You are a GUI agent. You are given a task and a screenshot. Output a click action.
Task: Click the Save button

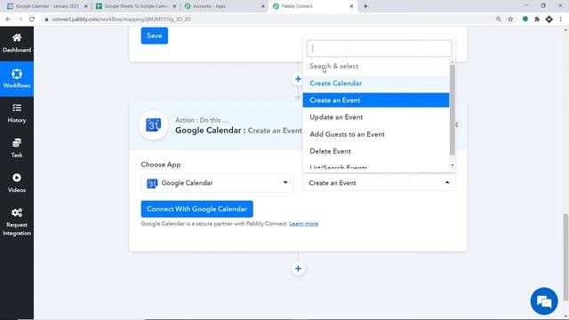154,36
